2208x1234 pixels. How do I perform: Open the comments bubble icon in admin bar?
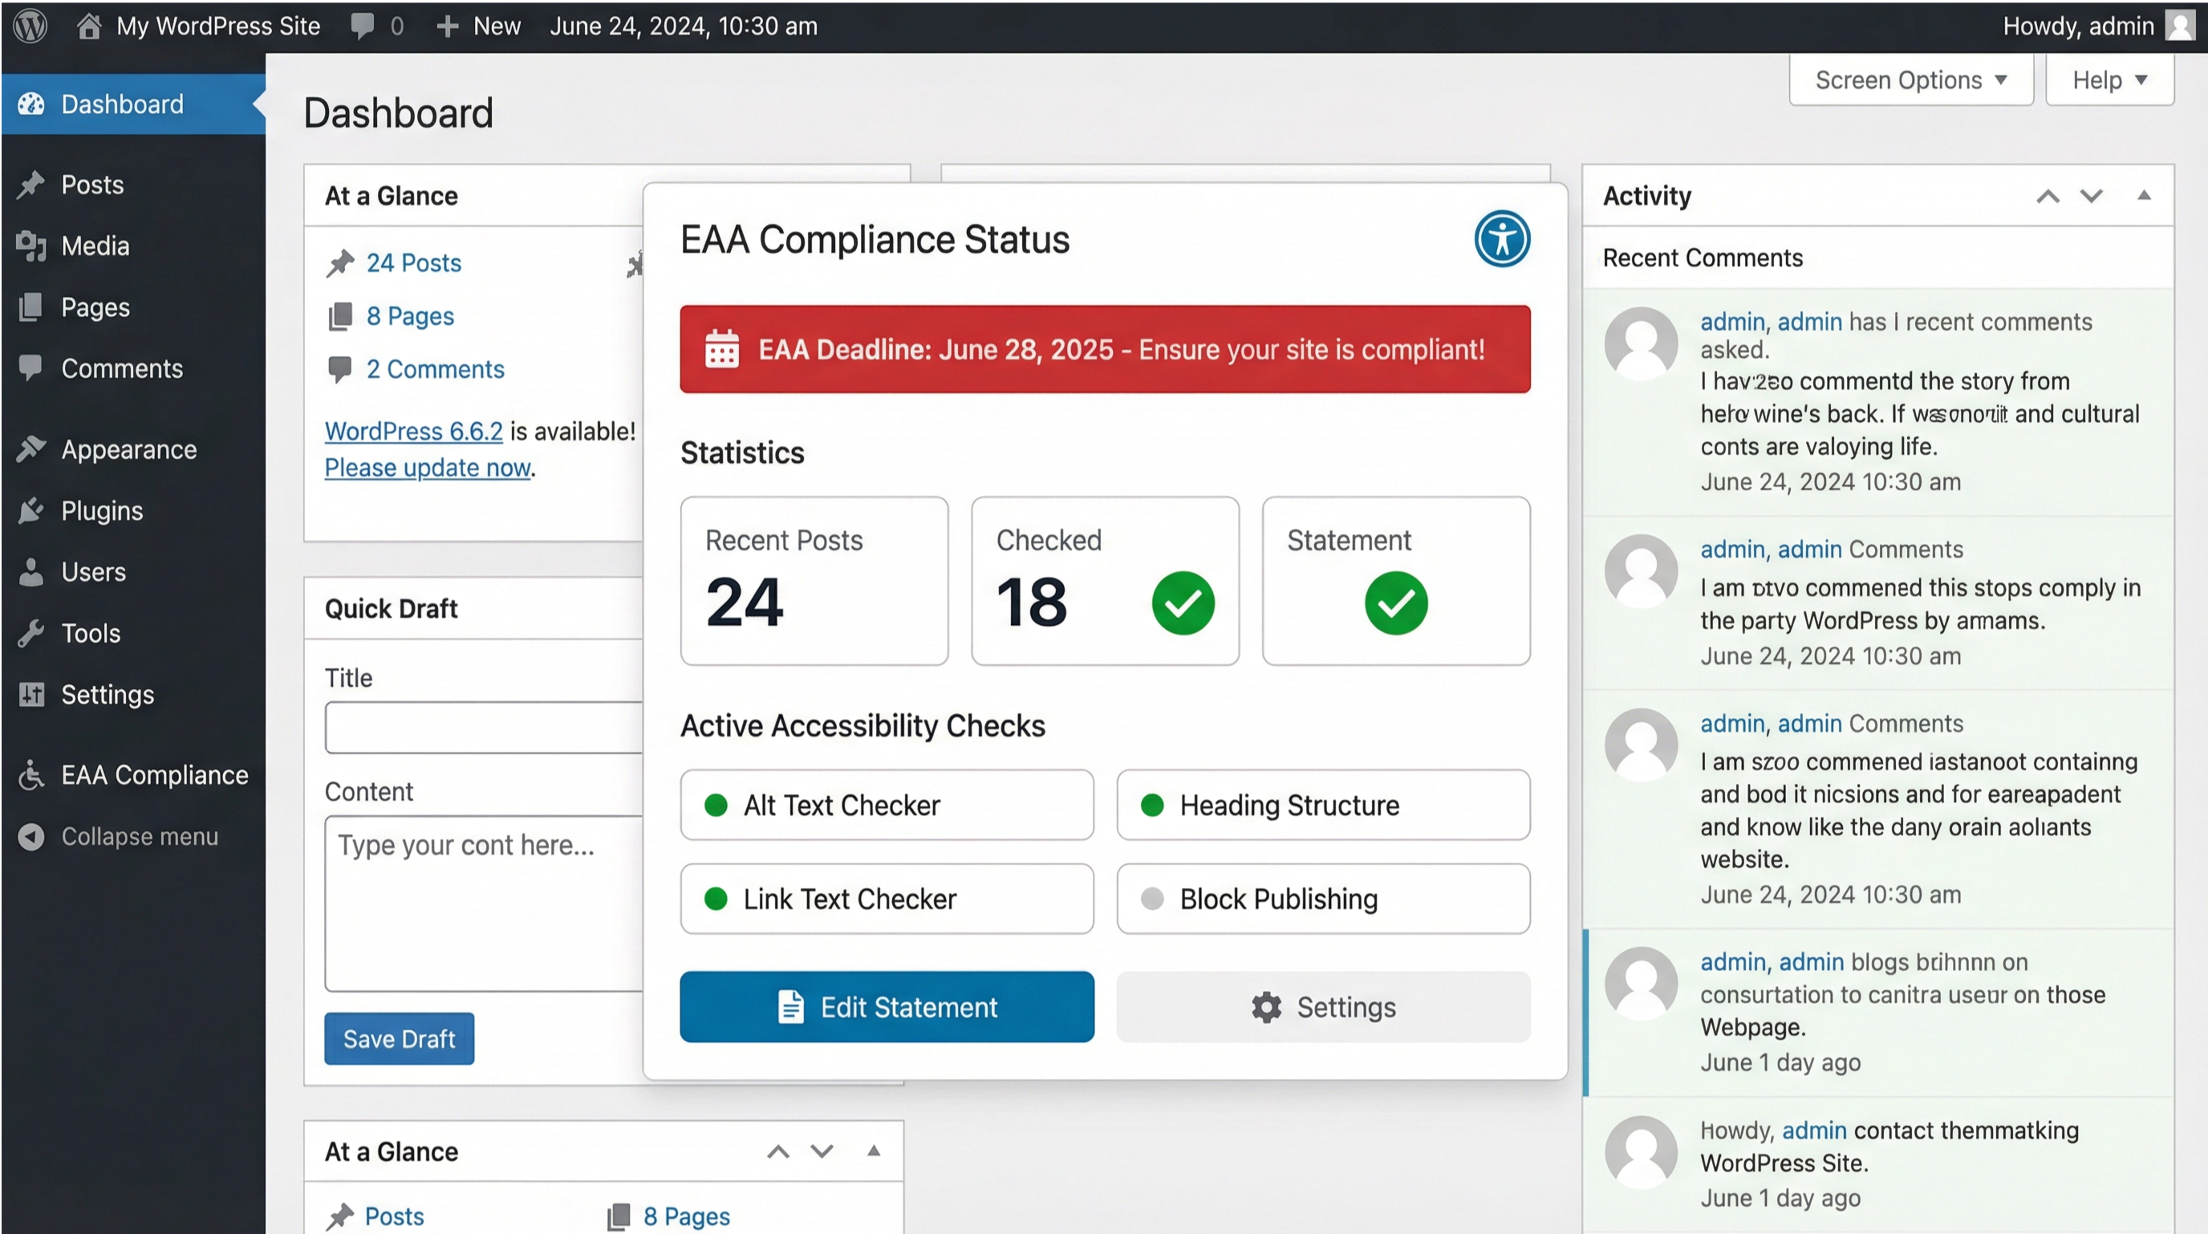[x=362, y=26]
